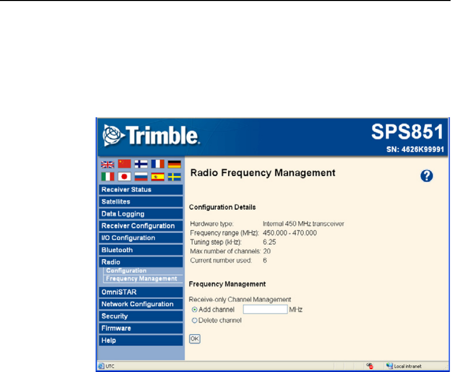The height and width of the screenshot is (372, 451).
Task: Click the Hardware type: label
Action: coord(212,224)
